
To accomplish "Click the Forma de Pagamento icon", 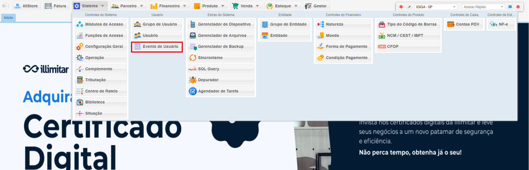I will pos(321,47).
